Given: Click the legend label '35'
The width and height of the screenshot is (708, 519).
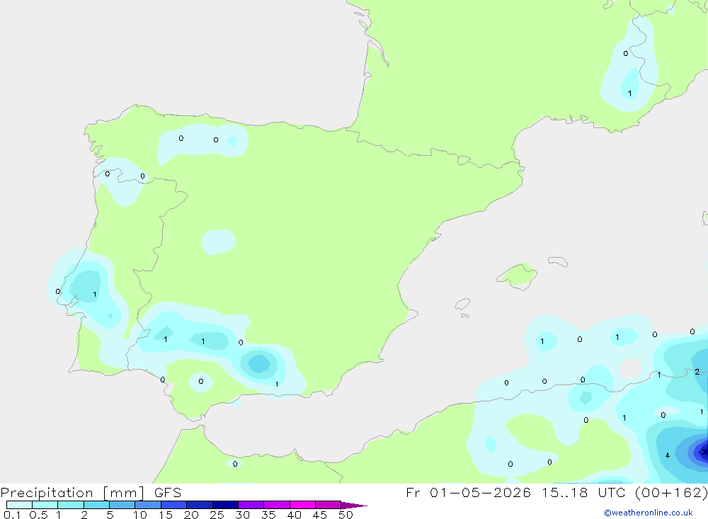Looking at the screenshot, I should tap(268, 515).
